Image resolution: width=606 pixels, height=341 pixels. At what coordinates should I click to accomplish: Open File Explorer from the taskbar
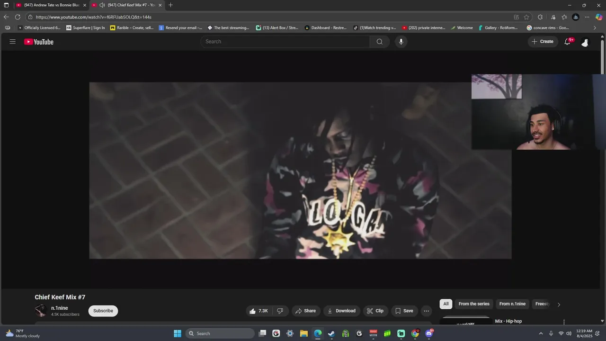304,333
